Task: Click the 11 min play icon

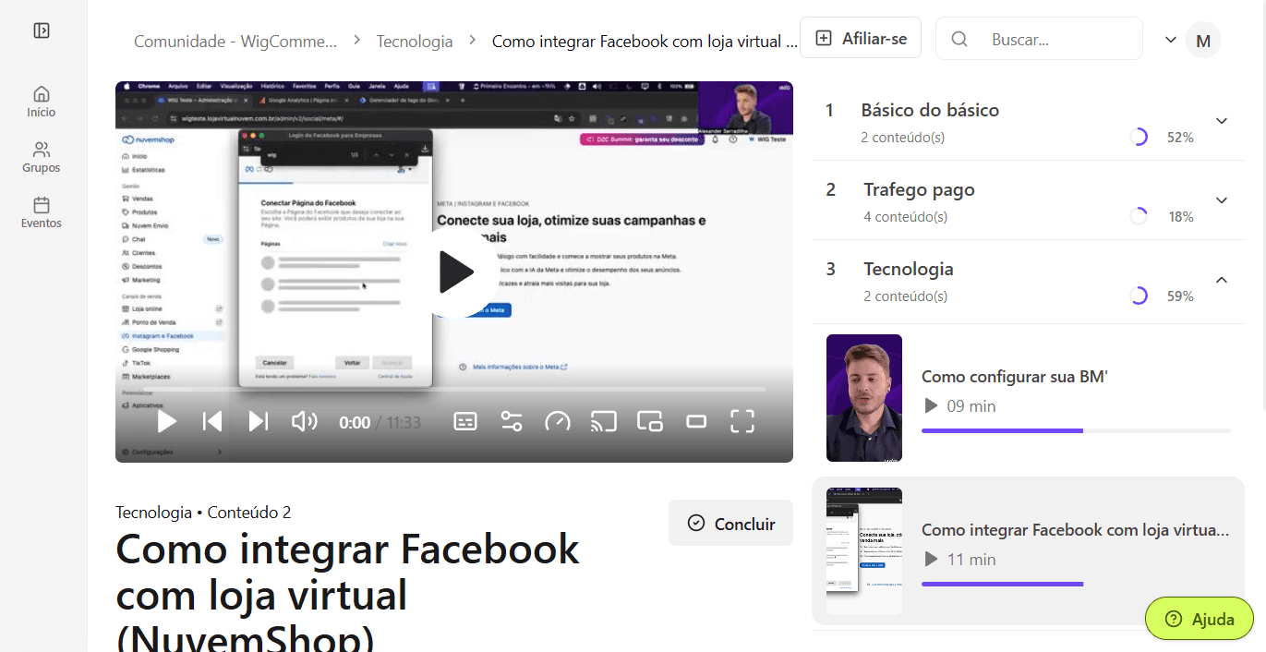Action: [931, 559]
